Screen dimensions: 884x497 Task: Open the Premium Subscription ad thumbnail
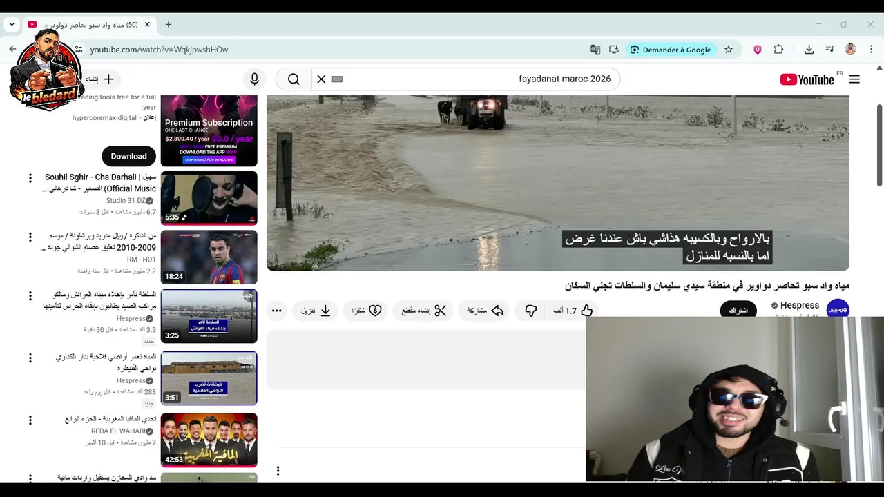point(209,131)
